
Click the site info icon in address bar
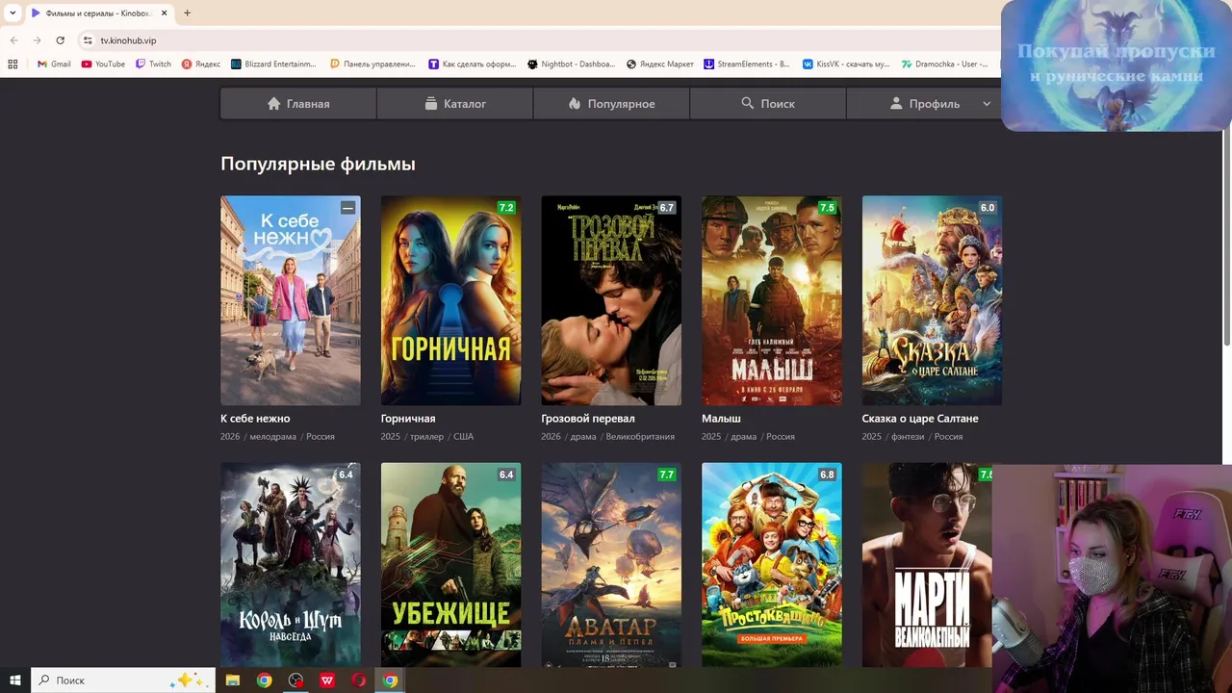pyautogui.click(x=88, y=40)
